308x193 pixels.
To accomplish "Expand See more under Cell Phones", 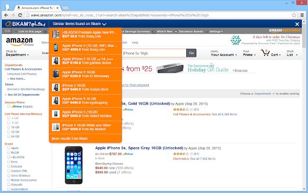I will point(16,79).
